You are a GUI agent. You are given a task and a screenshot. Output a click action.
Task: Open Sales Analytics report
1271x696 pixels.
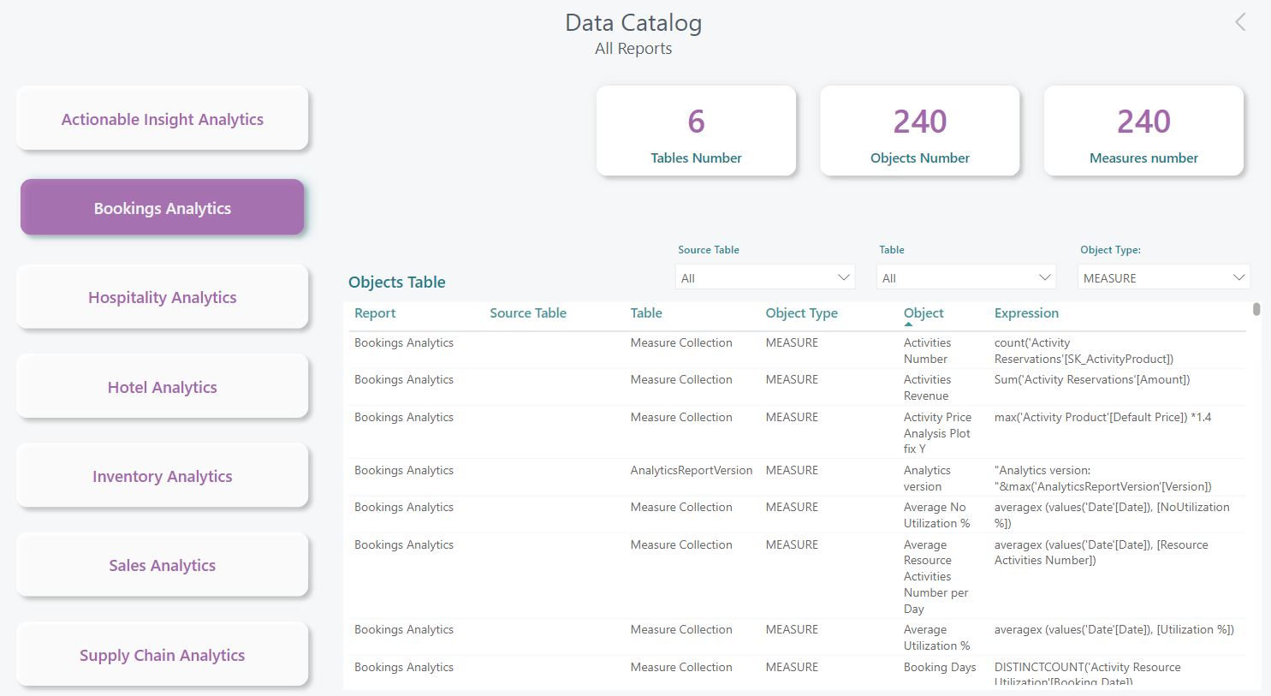pyautogui.click(x=163, y=565)
